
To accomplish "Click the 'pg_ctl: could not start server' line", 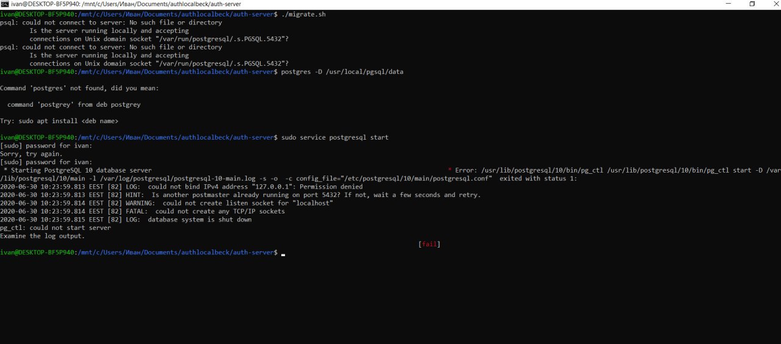I will tap(56, 228).
